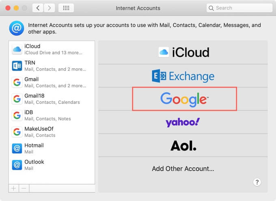Select the TRN Exchange account icon
This screenshot has height=201, width=276.
pyautogui.click(x=17, y=66)
